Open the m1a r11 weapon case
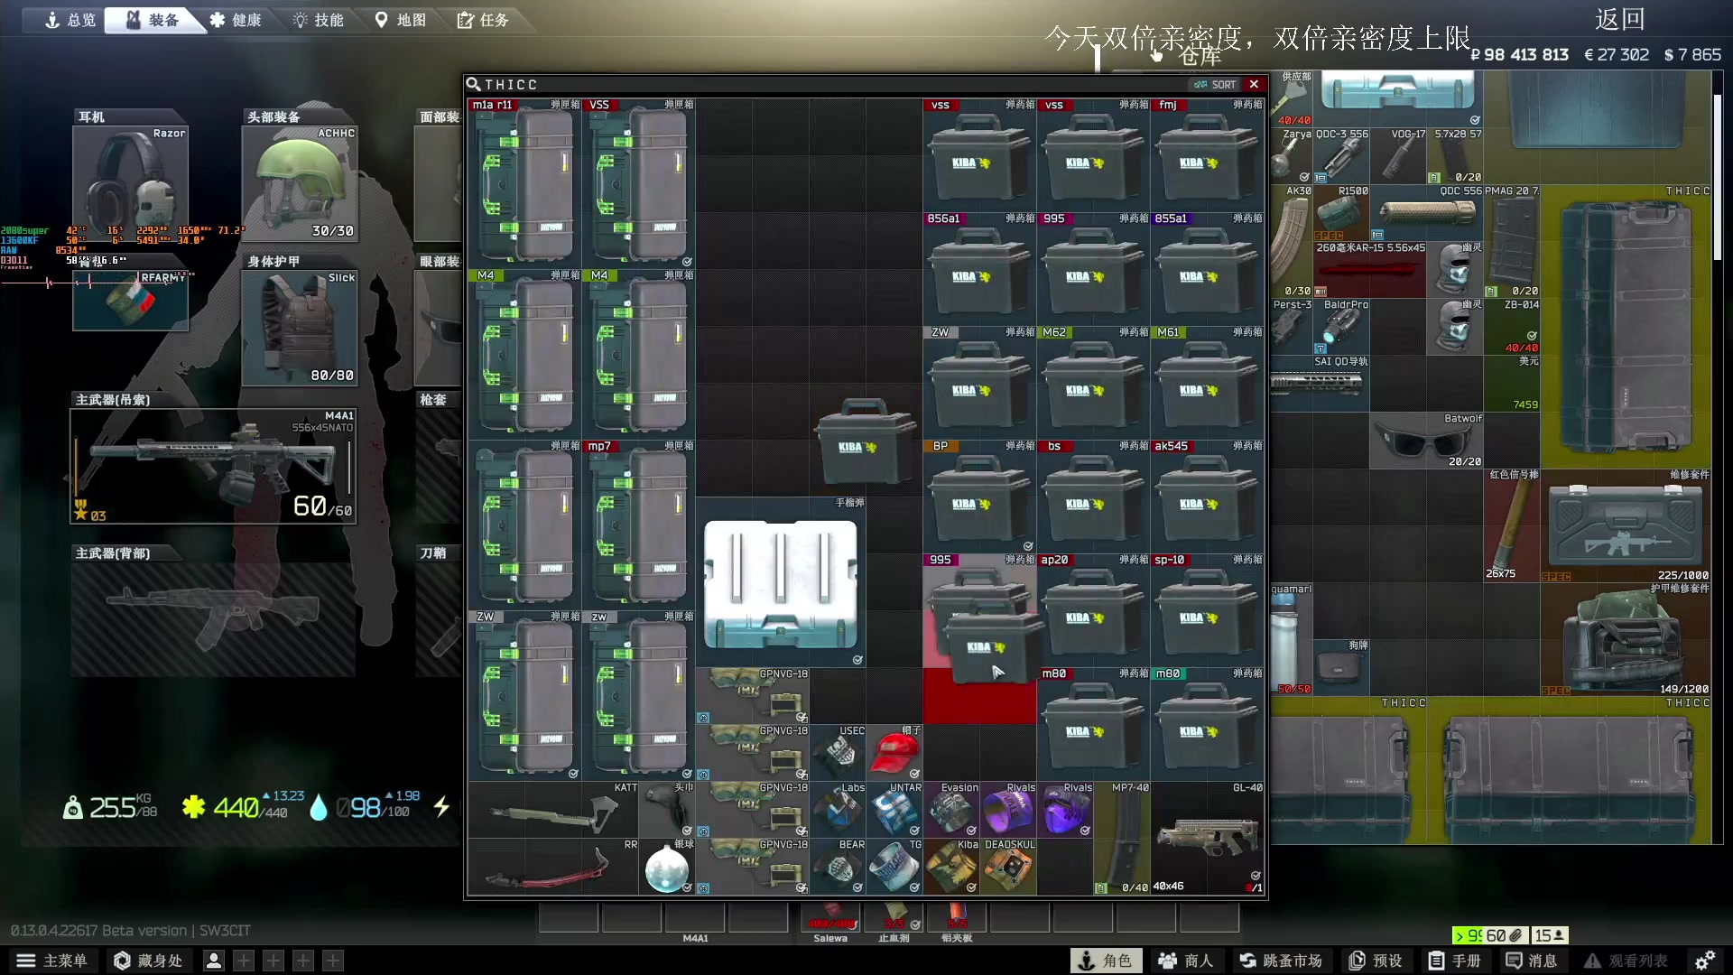Image resolution: width=1733 pixels, height=975 pixels. [525, 184]
